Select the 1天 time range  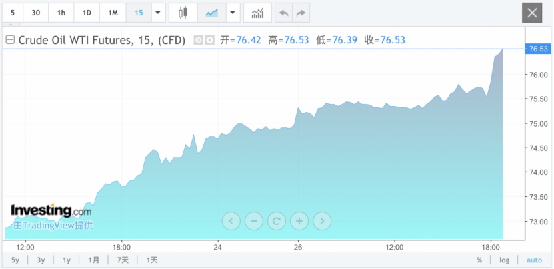tap(152, 260)
